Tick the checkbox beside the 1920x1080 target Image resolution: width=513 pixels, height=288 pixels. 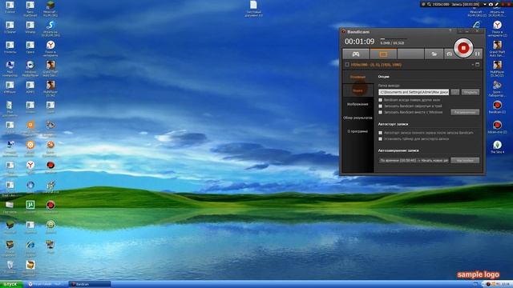347,65
